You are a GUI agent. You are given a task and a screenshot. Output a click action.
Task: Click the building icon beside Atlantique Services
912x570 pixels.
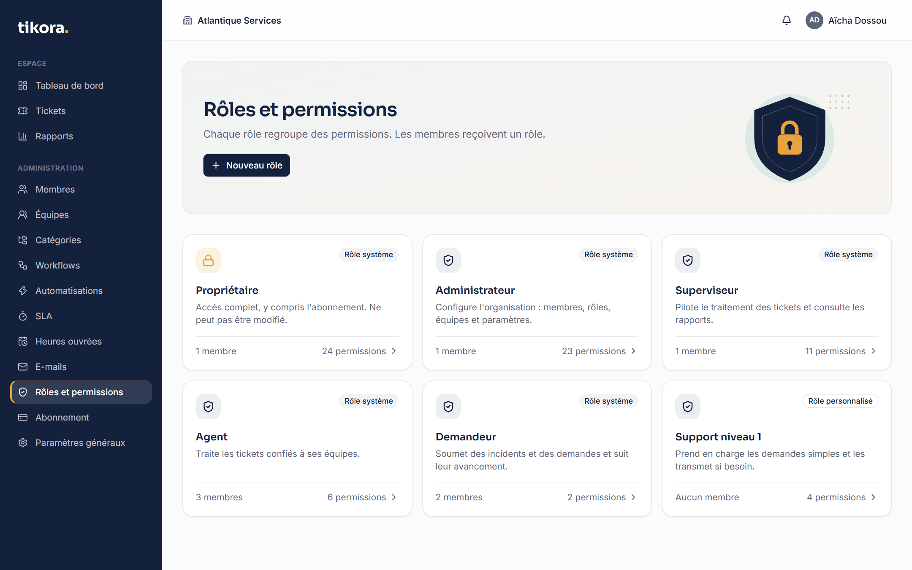pos(187,20)
